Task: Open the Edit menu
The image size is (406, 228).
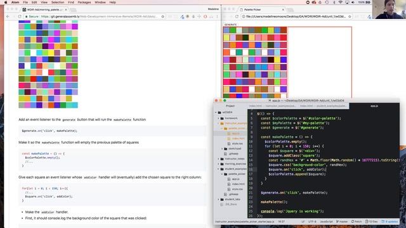Action: pos(34,3)
